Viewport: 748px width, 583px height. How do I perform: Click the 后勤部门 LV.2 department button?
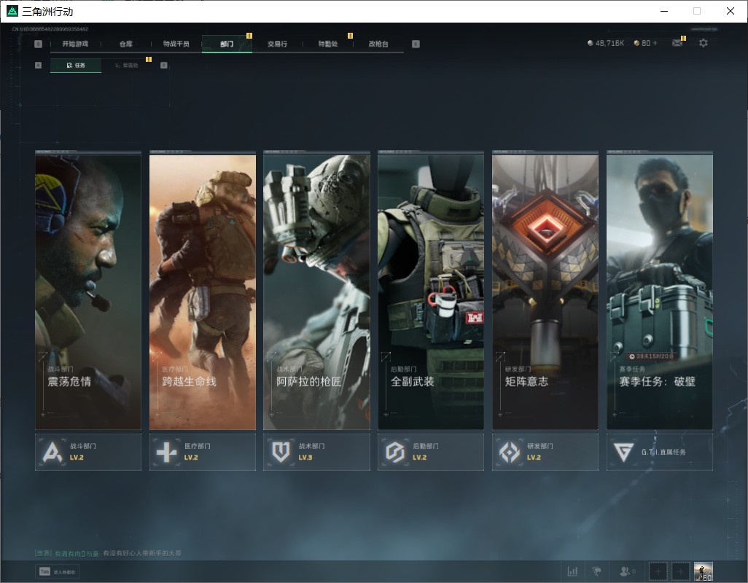[x=431, y=452]
